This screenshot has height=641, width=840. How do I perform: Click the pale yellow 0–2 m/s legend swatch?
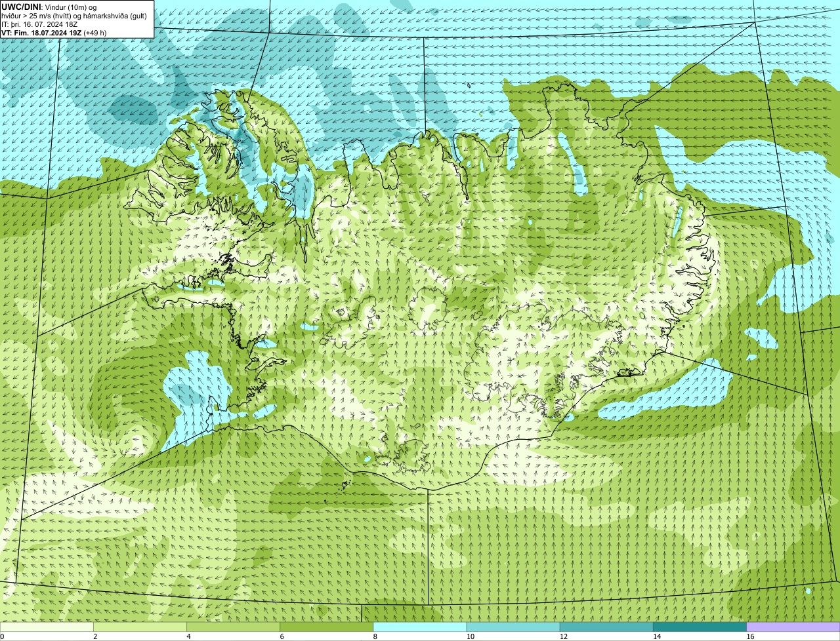click(47, 627)
